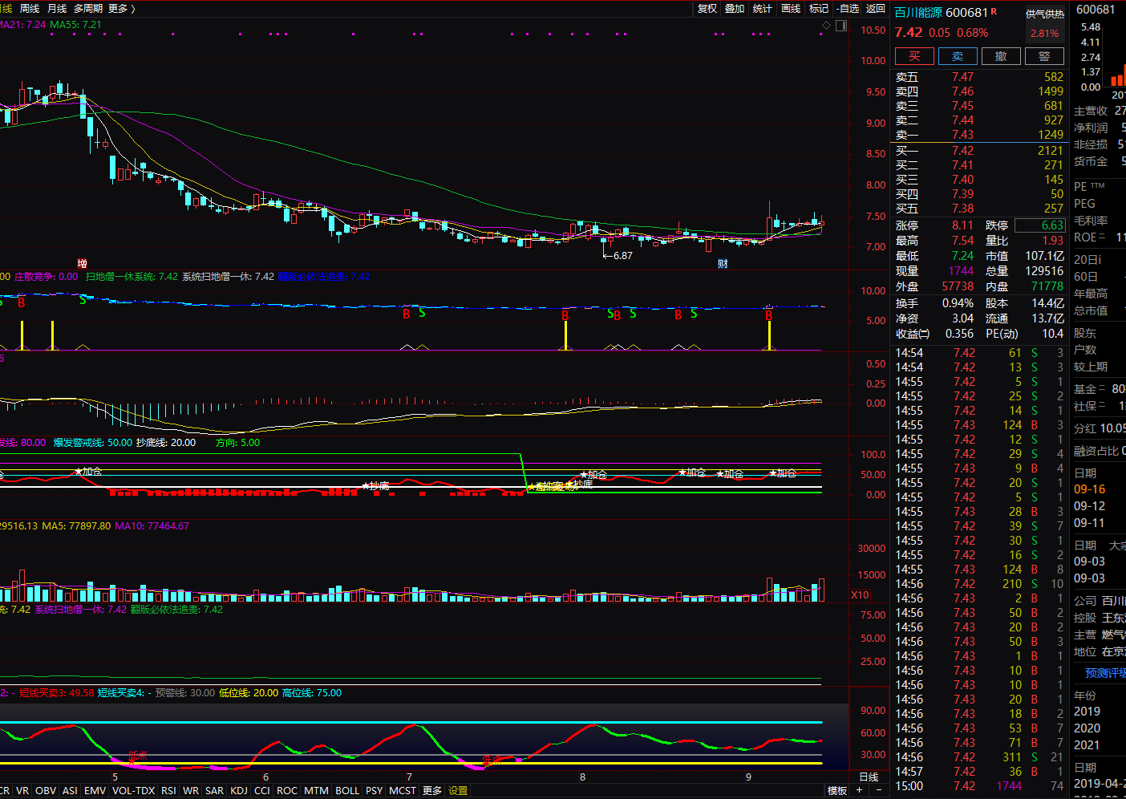The image size is (1126, 799).
Task: Expand the 更多 periods menu at top
Action: pyautogui.click(x=122, y=8)
